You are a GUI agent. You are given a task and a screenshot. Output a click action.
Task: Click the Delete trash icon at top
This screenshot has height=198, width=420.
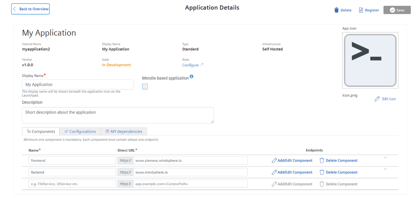pyautogui.click(x=337, y=10)
